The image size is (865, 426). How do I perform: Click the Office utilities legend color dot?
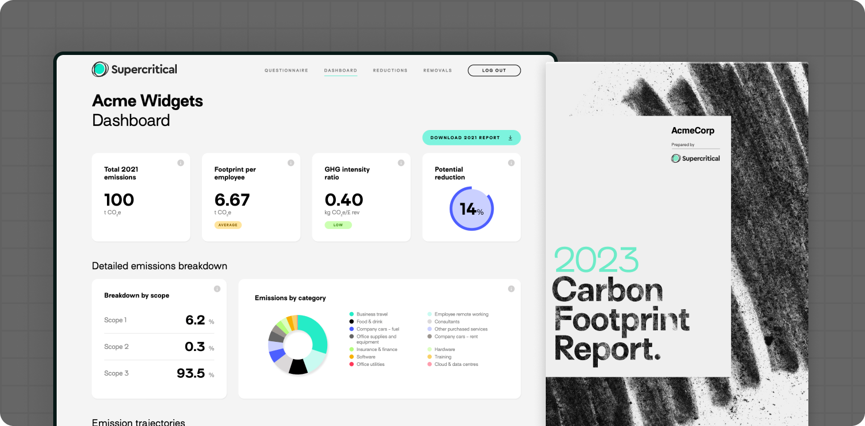[351, 364]
